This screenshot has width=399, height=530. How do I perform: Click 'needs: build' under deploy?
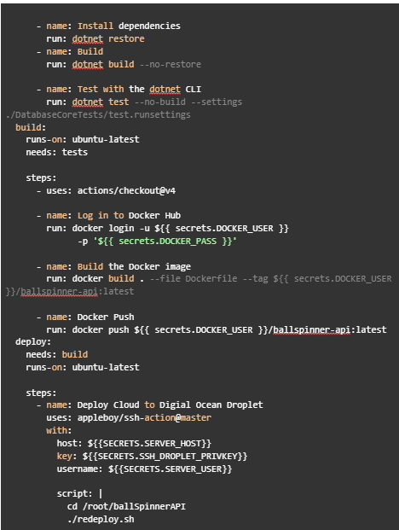tap(57, 354)
